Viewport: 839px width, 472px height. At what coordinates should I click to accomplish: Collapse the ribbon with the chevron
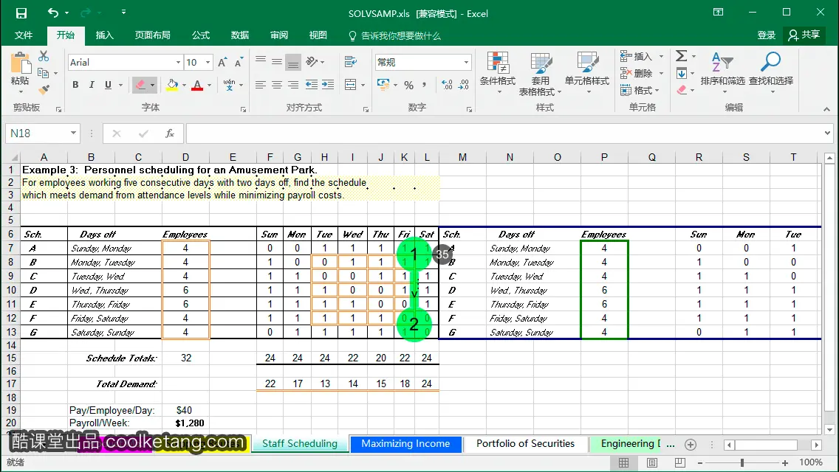(826, 109)
